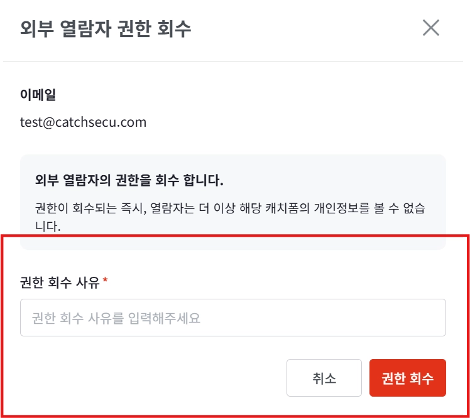The width and height of the screenshot is (470, 418).
Task: Click the 권한 회수 사유 input field
Action: tap(232, 318)
